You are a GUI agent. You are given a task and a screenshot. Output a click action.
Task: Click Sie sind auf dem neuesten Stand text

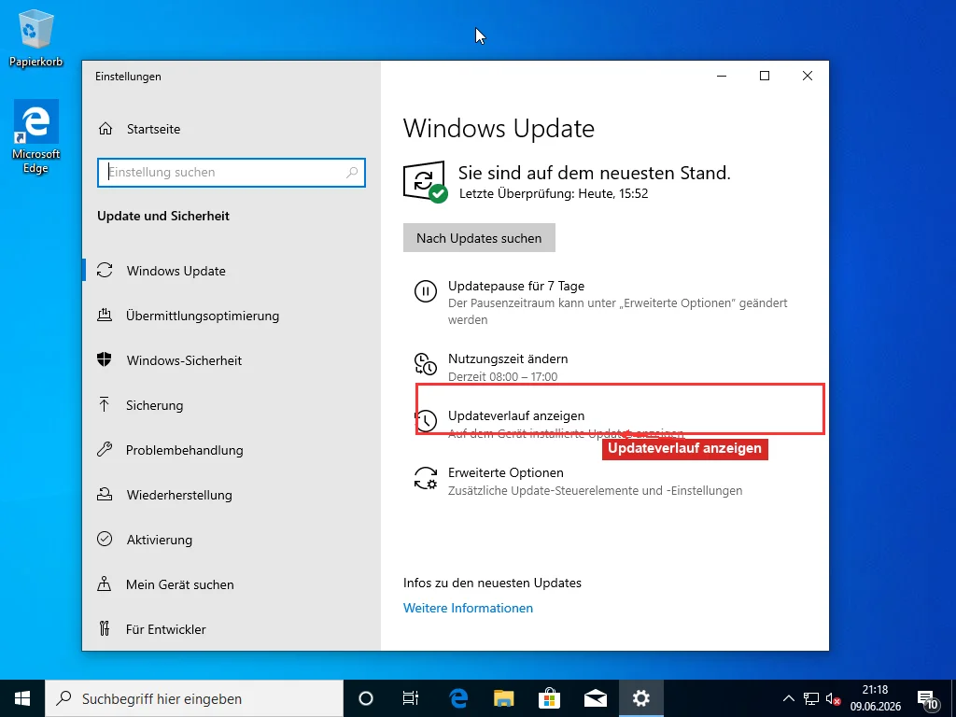(x=595, y=173)
